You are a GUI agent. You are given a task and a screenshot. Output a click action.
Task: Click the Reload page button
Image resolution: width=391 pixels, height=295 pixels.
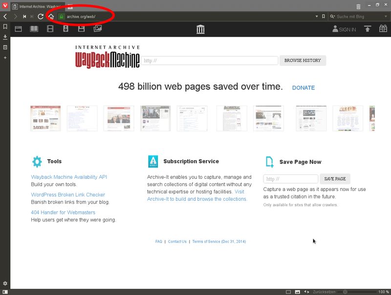(x=41, y=17)
